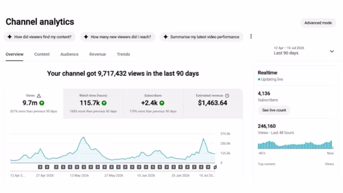The image size is (343, 193).
Task: Switch to the Overview tab
Action: pyautogui.click(x=14, y=54)
